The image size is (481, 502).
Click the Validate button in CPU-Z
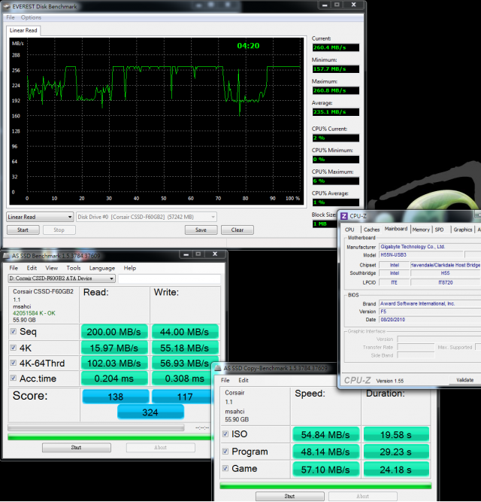pyautogui.click(x=464, y=380)
